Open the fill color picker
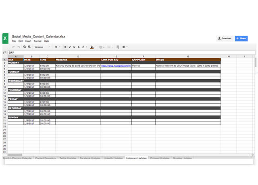258x185 pixels. tap(92, 47)
